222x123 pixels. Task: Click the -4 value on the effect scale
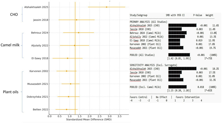131,101
